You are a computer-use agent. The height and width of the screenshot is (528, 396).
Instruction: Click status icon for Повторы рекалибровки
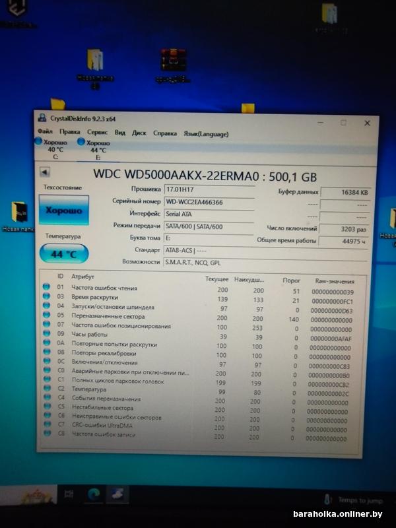[x=47, y=352]
